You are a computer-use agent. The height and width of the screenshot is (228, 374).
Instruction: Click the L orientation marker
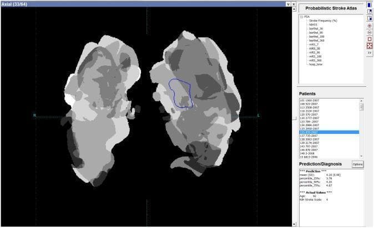tap(259, 116)
